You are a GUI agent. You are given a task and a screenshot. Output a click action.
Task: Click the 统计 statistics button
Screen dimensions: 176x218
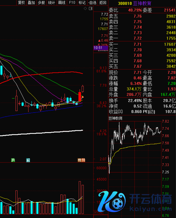51,3
